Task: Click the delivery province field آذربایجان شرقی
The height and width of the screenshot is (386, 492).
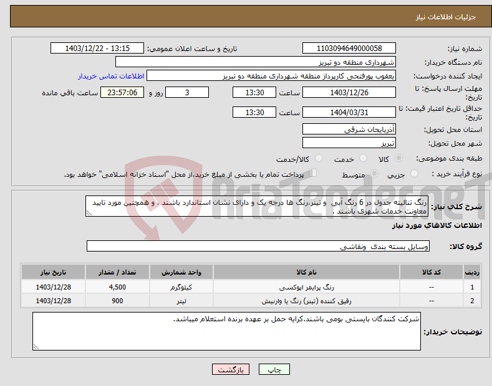Action: pyautogui.click(x=349, y=129)
